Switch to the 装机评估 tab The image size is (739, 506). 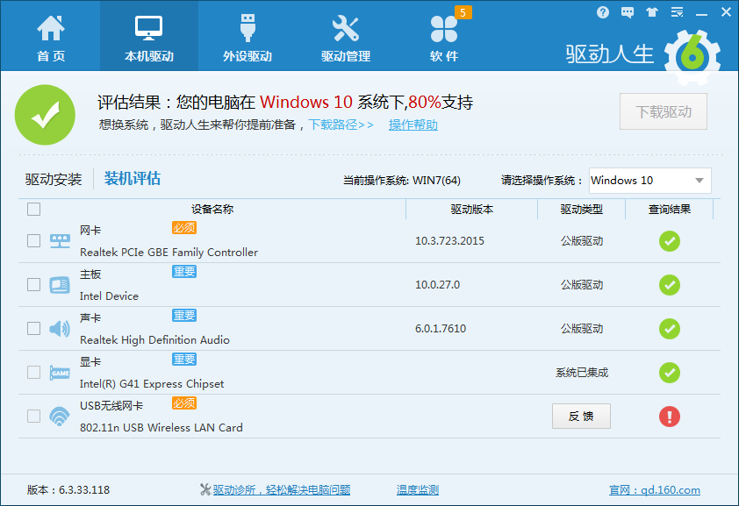(x=133, y=179)
